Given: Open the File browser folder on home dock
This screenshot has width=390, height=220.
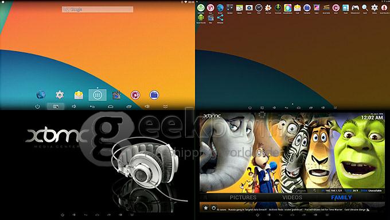Looking at the screenshot, I should coord(154,95).
